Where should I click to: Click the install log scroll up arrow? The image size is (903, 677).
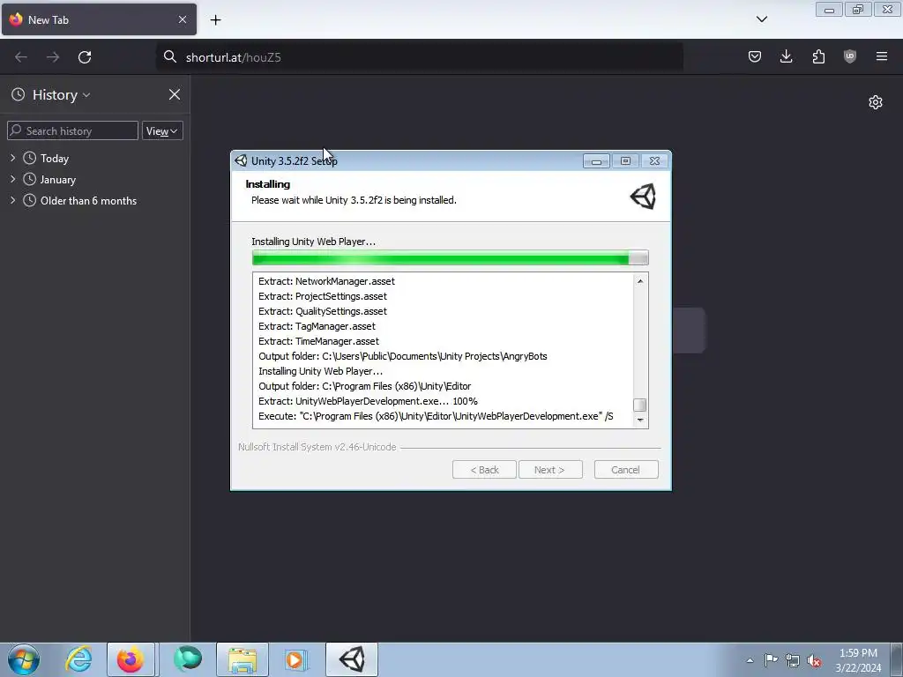click(x=640, y=280)
